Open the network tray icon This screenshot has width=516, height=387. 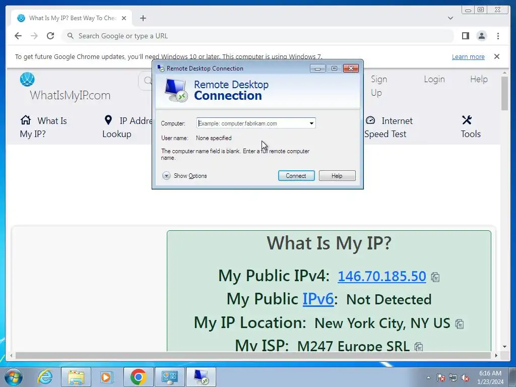point(453,377)
